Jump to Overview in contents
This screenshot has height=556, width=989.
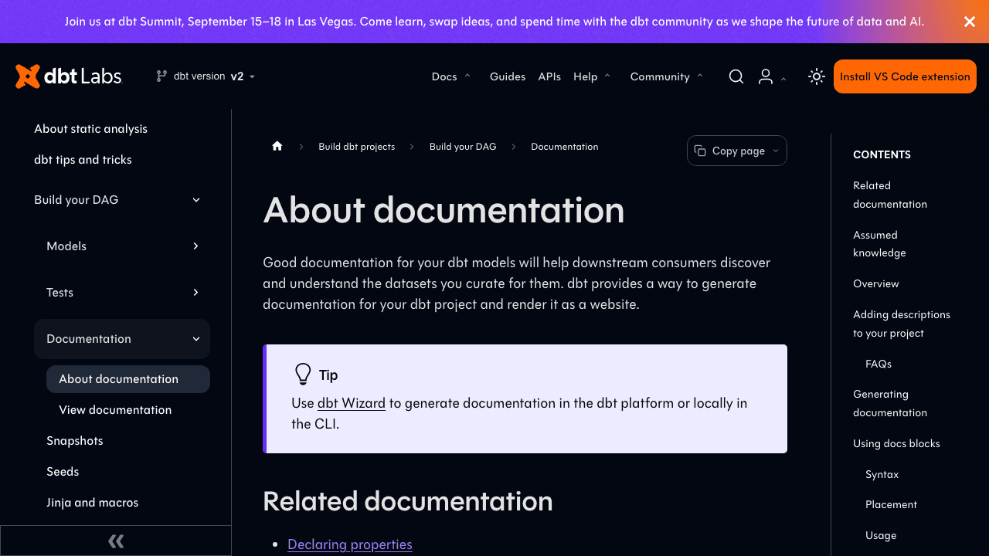875,283
